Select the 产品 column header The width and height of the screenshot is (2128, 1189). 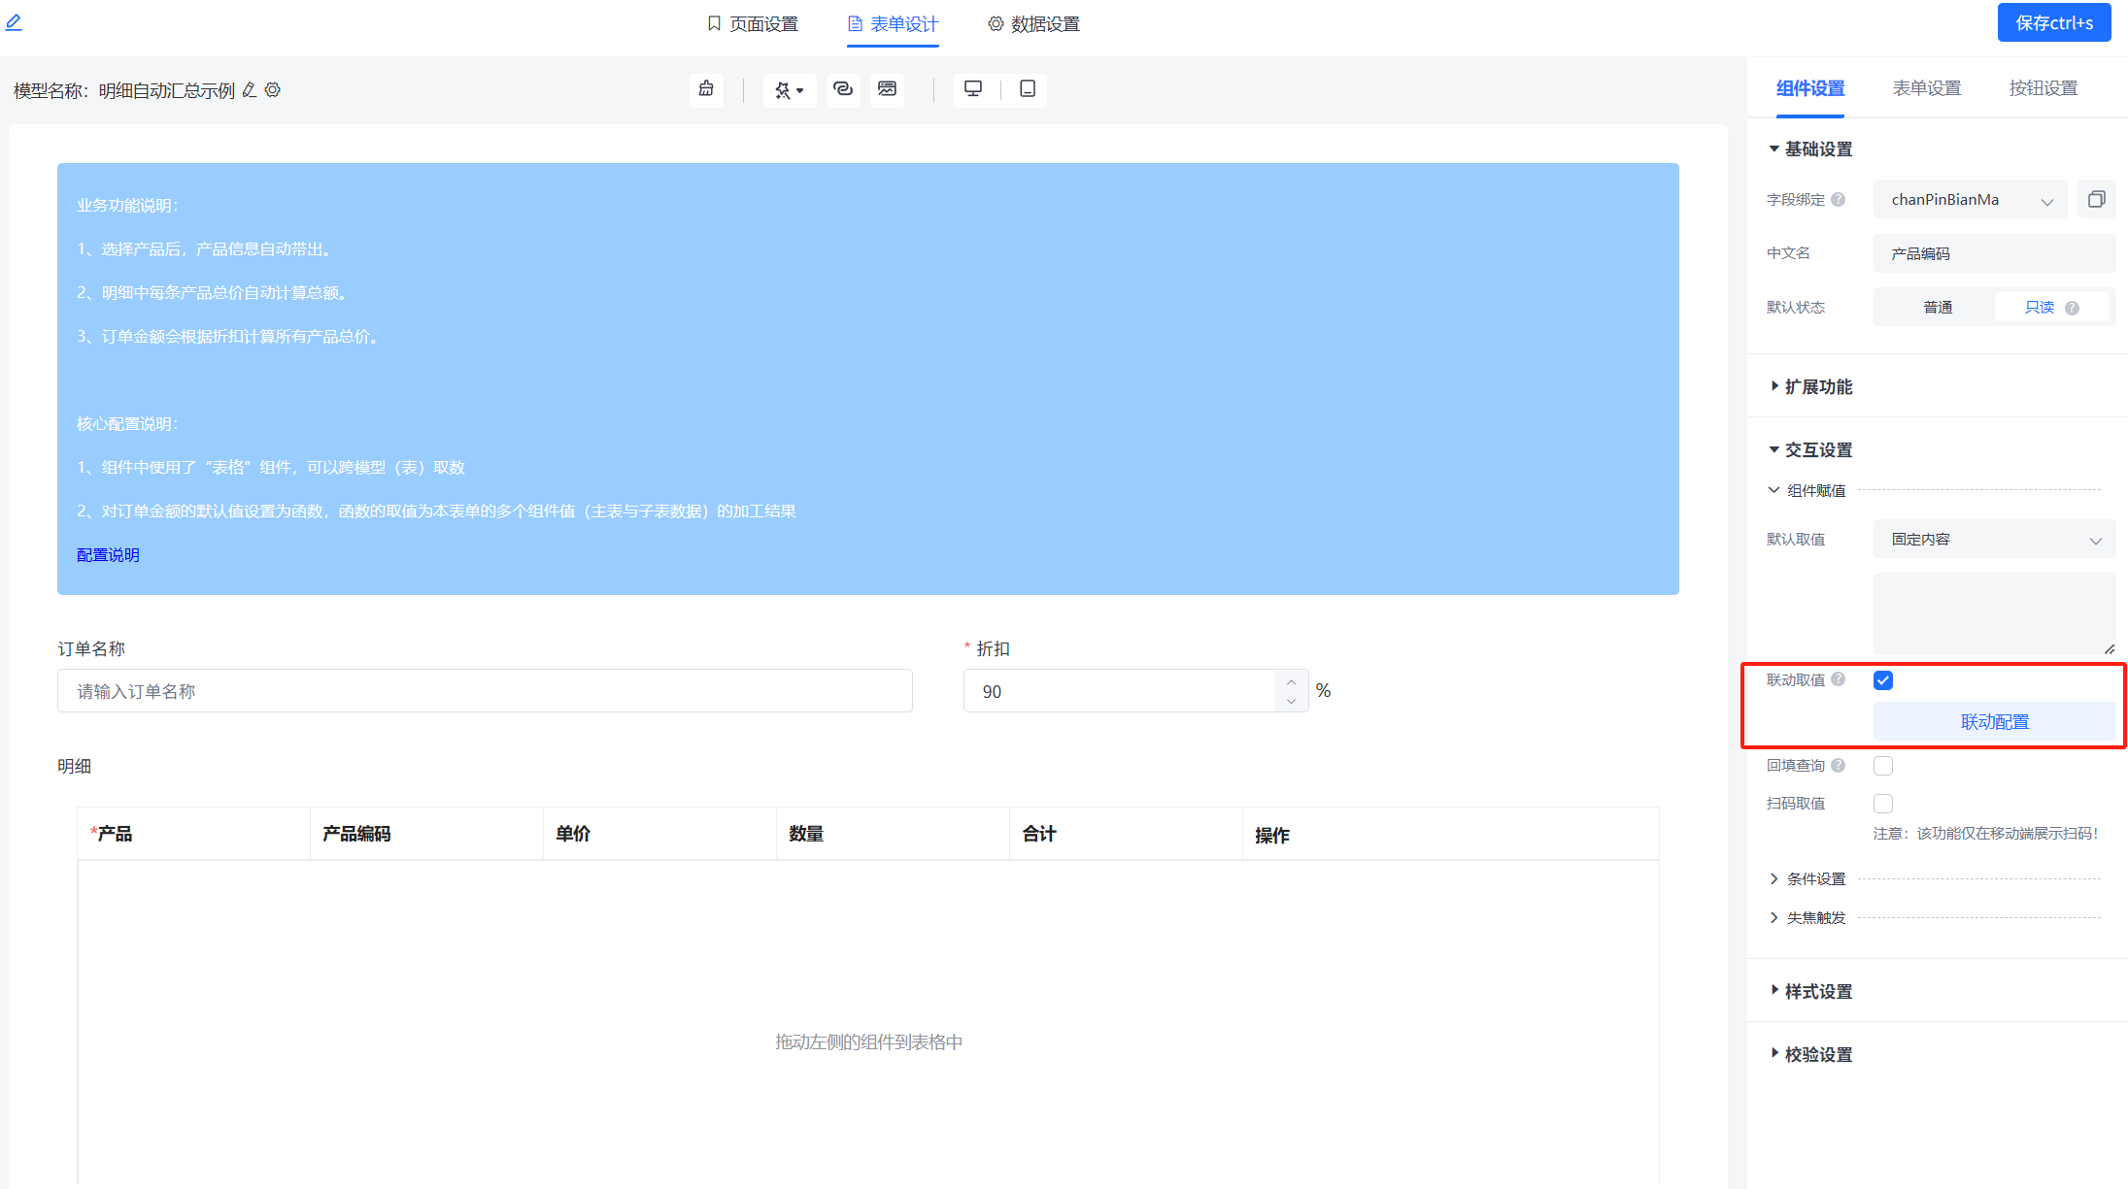[194, 834]
